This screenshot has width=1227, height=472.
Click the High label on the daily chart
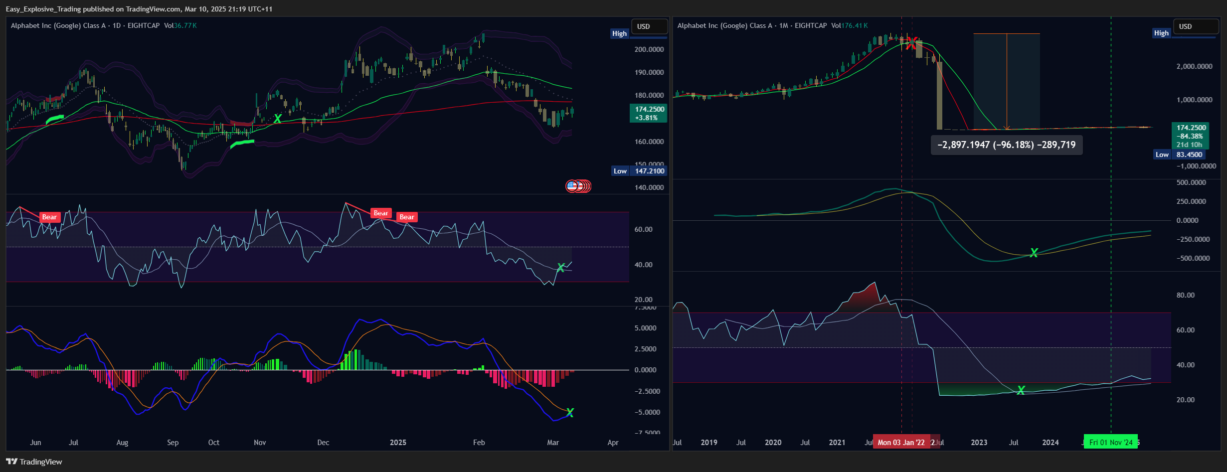point(619,33)
